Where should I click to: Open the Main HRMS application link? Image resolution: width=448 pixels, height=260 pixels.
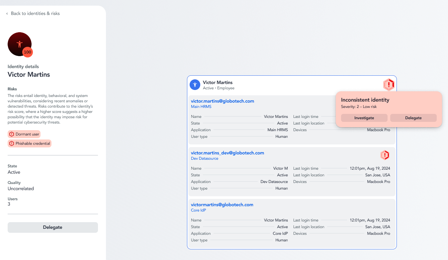click(201, 107)
